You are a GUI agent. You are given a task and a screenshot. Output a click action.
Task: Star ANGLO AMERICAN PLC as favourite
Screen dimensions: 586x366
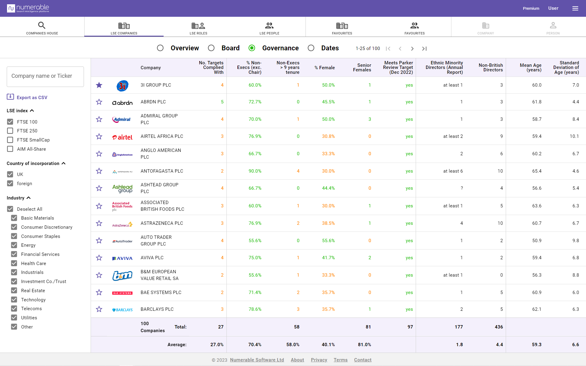coord(99,154)
